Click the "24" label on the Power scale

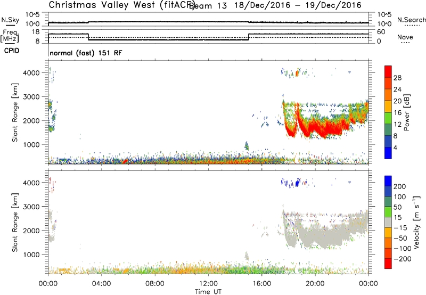click(x=397, y=89)
